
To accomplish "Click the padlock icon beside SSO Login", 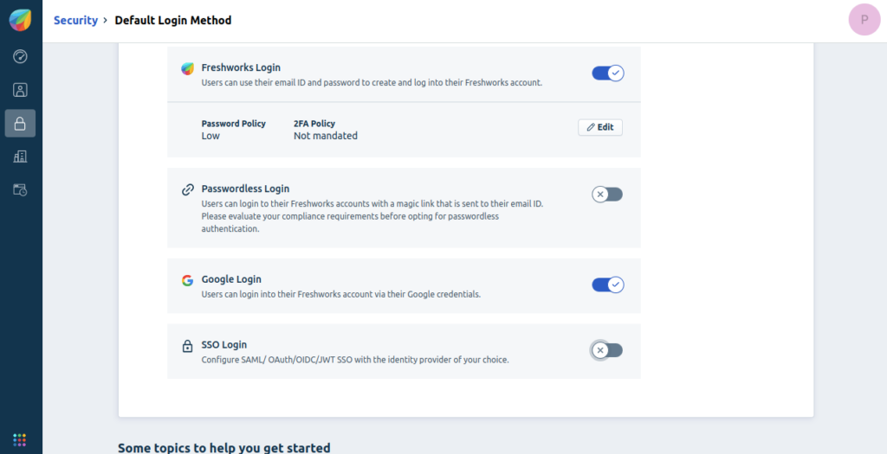I will (187, 346).
